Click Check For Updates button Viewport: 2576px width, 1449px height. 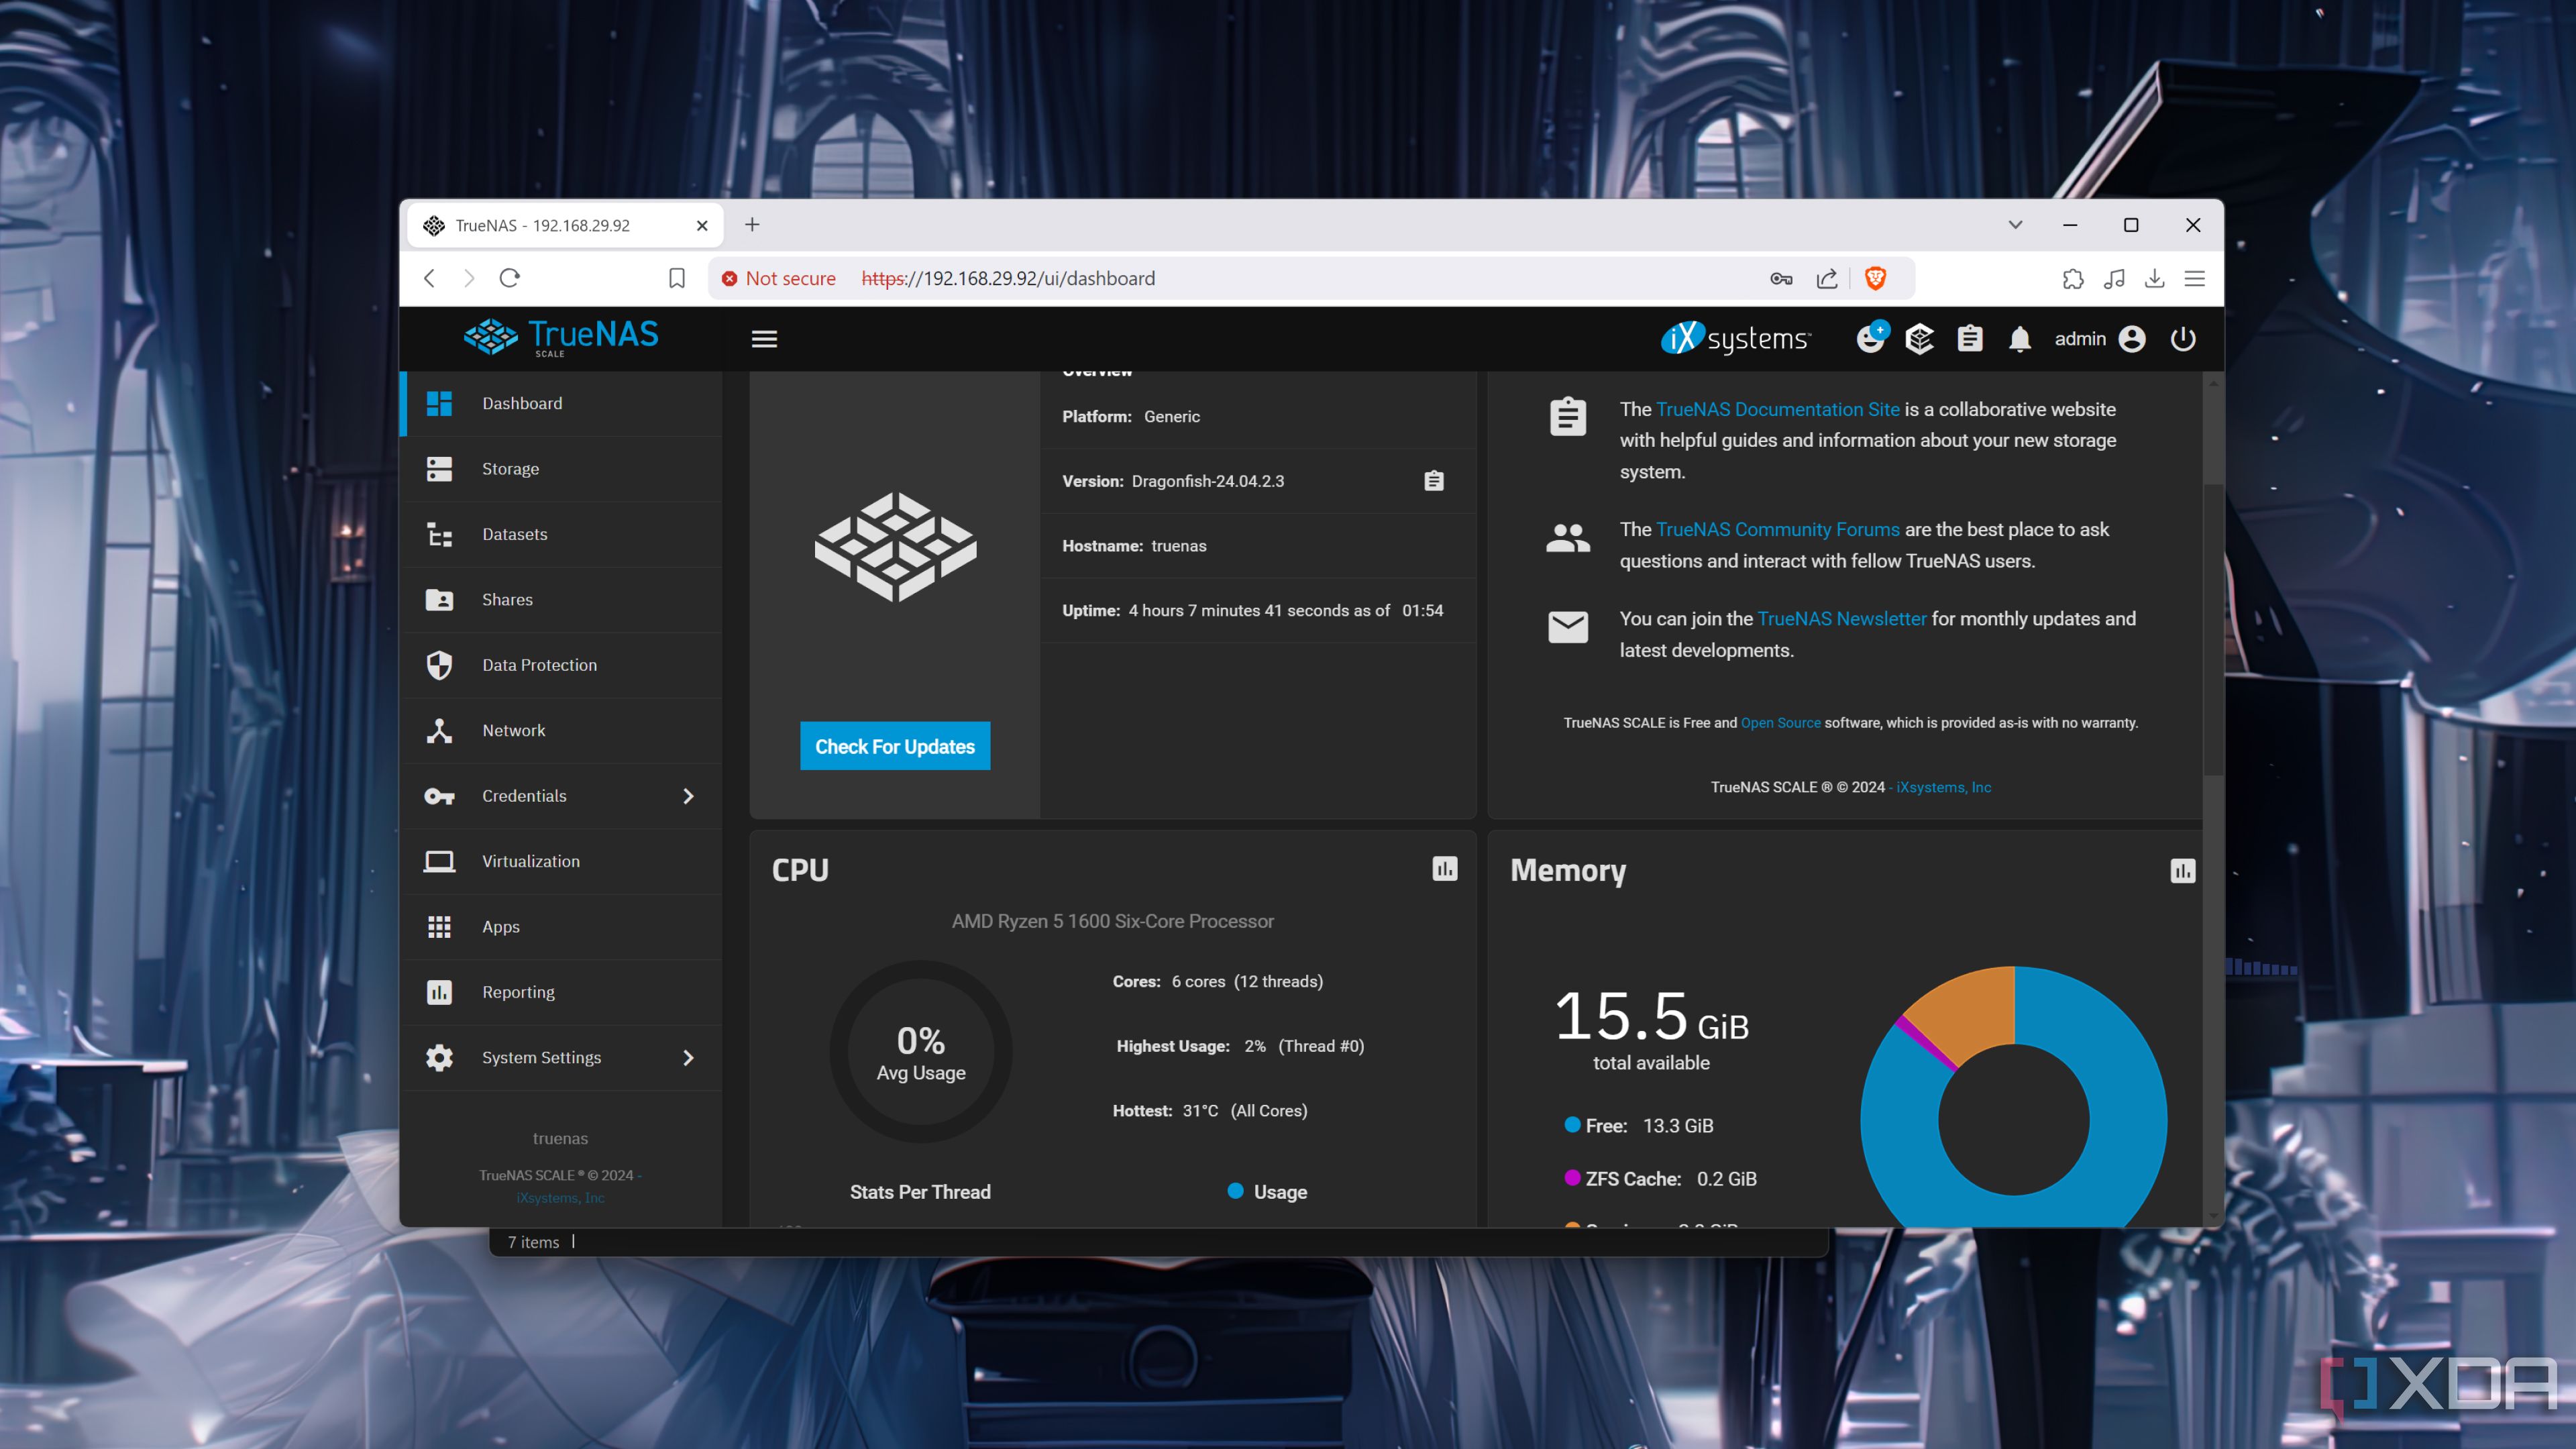[x=896, y=745]
